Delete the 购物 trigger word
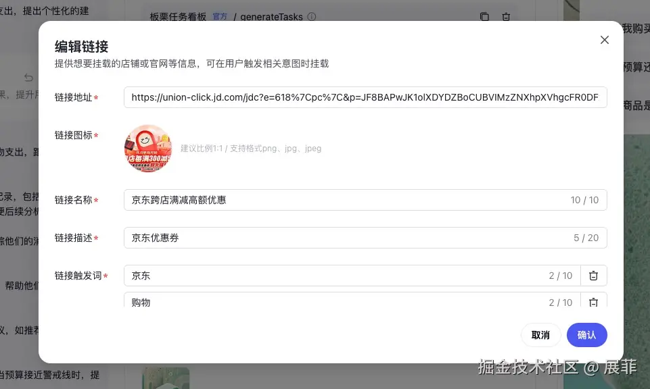 point(594,302)
